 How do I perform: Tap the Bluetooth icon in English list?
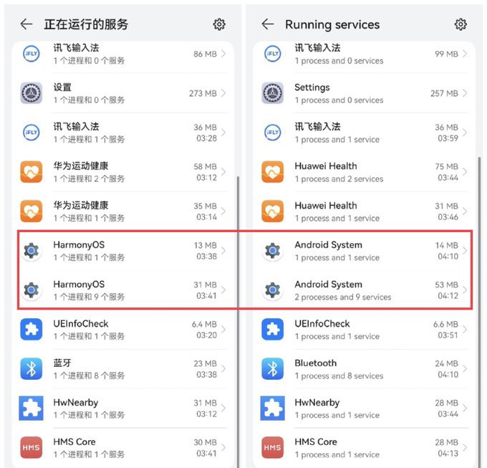click(272, 369)
